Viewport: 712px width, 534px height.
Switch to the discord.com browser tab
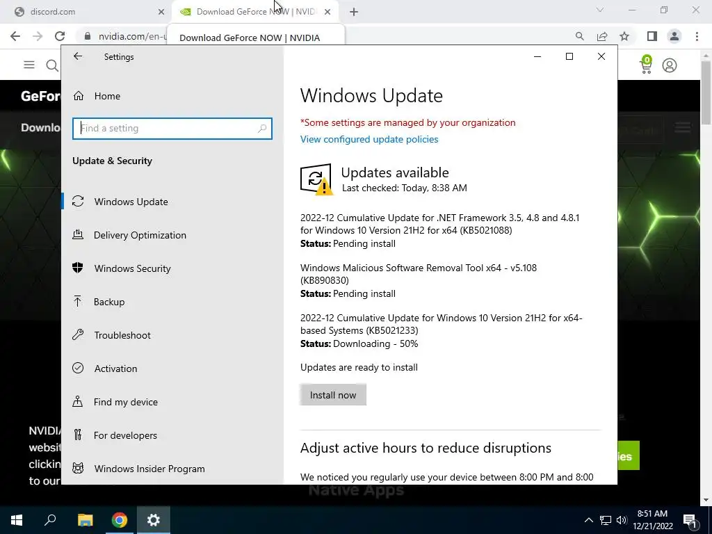point(86,12)
